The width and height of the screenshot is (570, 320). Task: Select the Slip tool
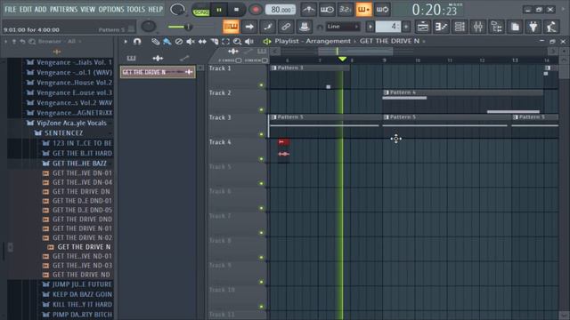click(202, 42)
